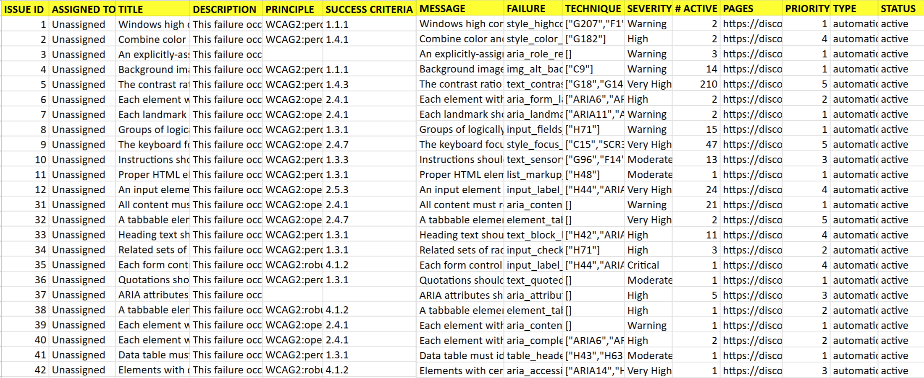This screenshot has height=378, width=924.
Task: Select the issue ID cell 39
Action: click(x=25, y=326)
